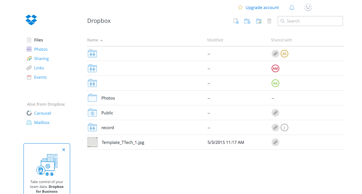
Task: Close the Dropbox for Business promo
Action: point(64,150)
